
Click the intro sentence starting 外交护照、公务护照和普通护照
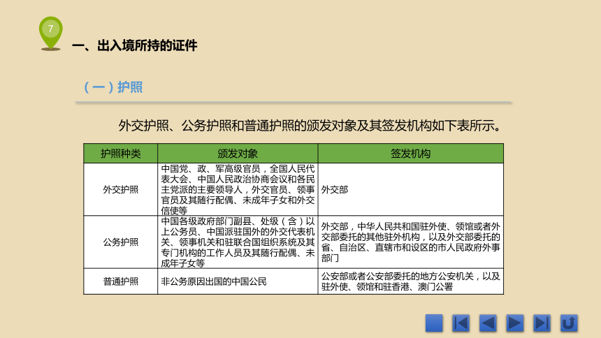tap(310, 126)
